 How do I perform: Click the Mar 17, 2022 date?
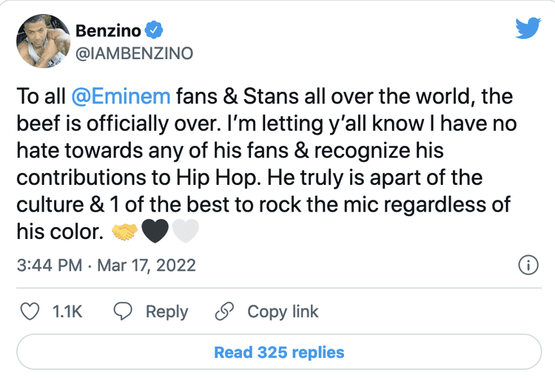coord(148,265)
